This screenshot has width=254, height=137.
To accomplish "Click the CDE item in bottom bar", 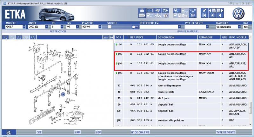I will pos(39,132).
